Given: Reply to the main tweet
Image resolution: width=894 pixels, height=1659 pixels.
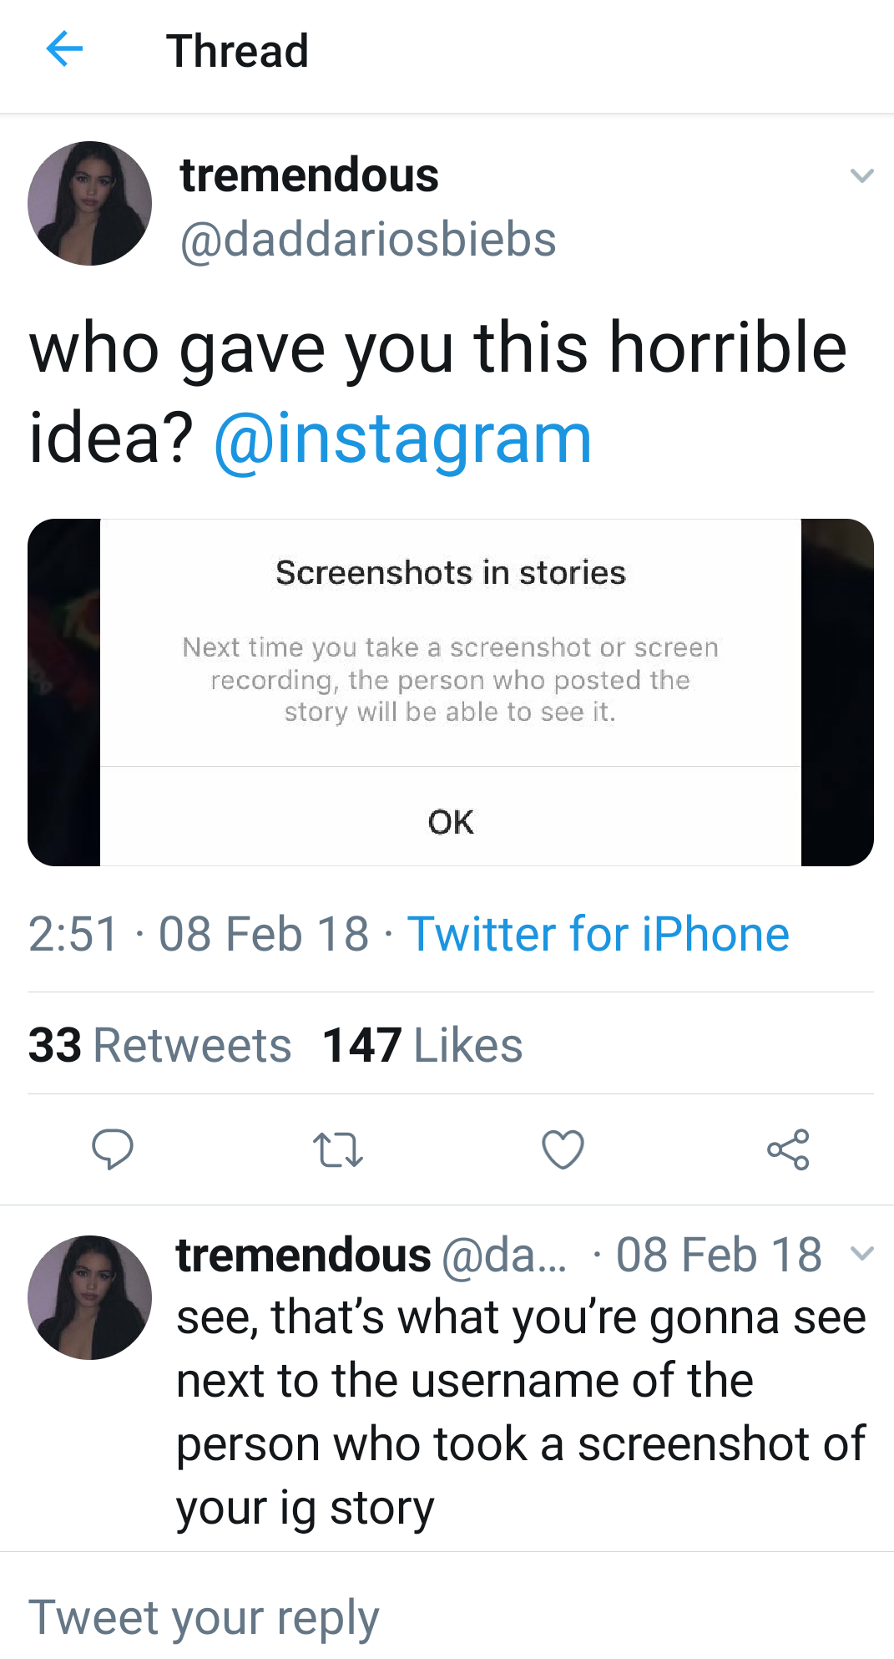Looking at the screenshot, I should coord(112,1149).
